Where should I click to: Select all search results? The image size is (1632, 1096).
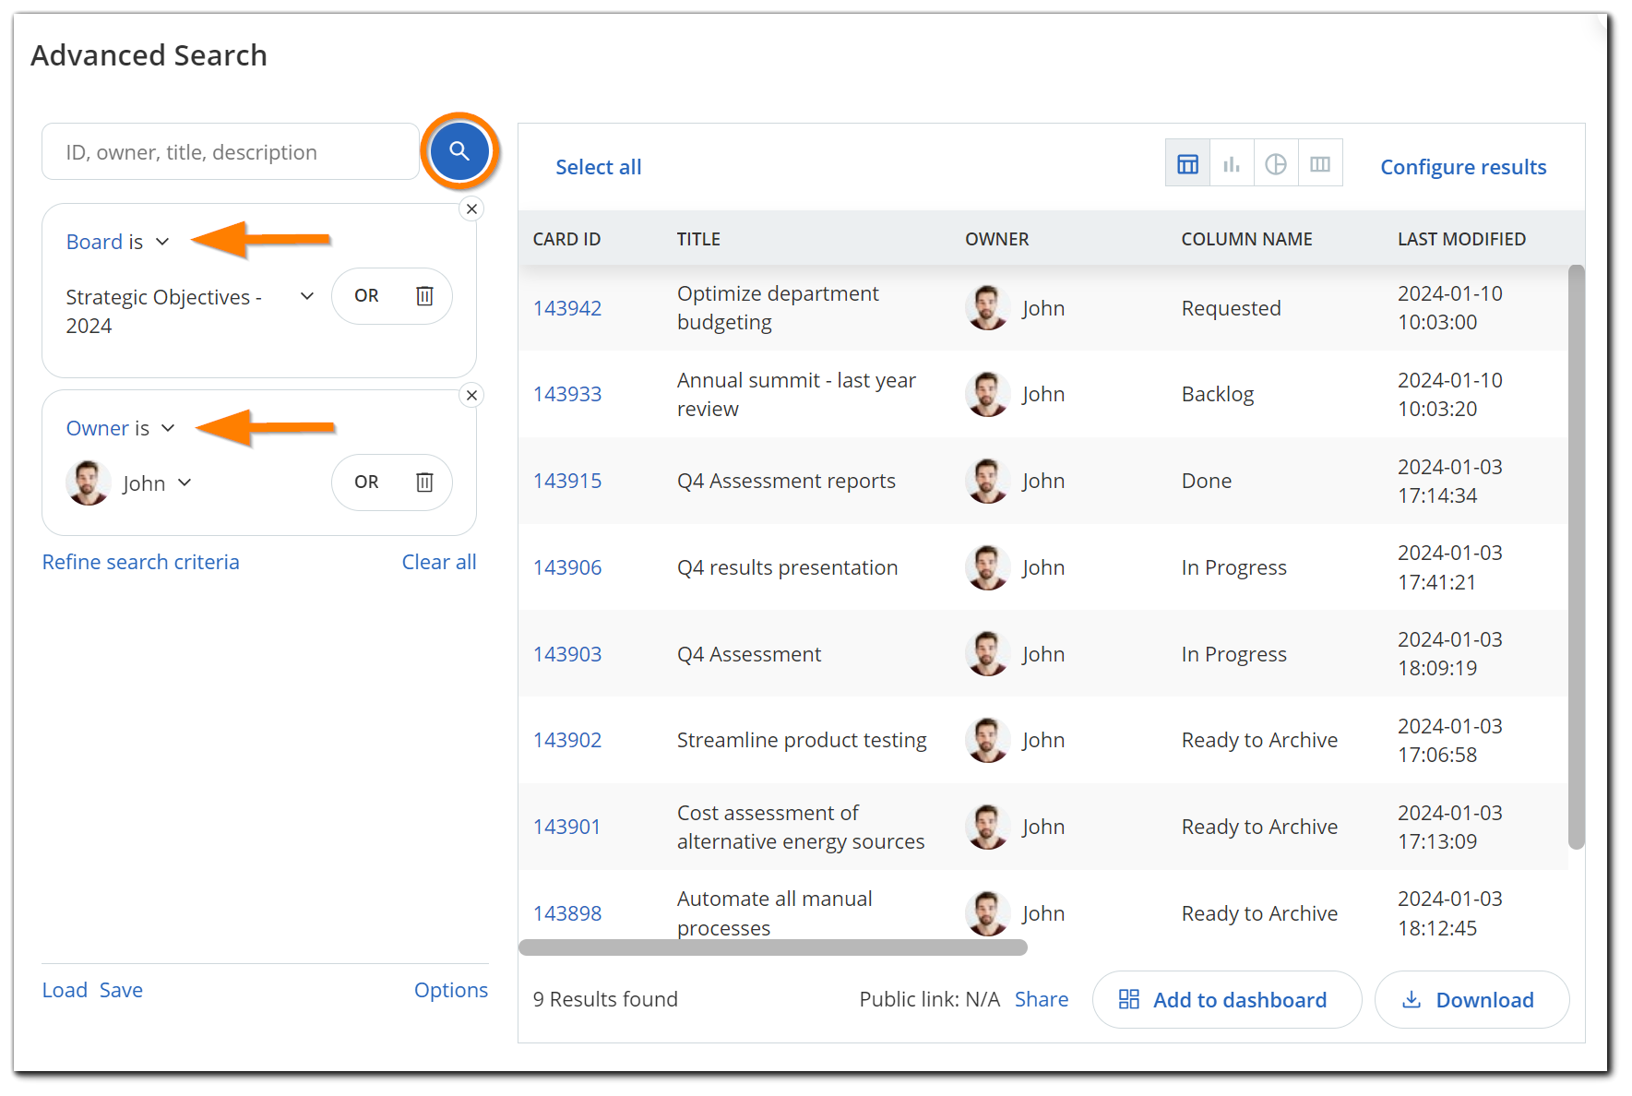(x=598, y=166)
